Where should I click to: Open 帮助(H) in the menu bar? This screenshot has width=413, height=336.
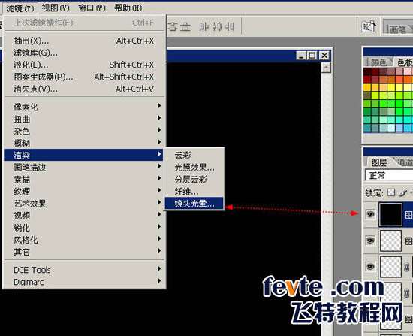[x=128, y=8]
